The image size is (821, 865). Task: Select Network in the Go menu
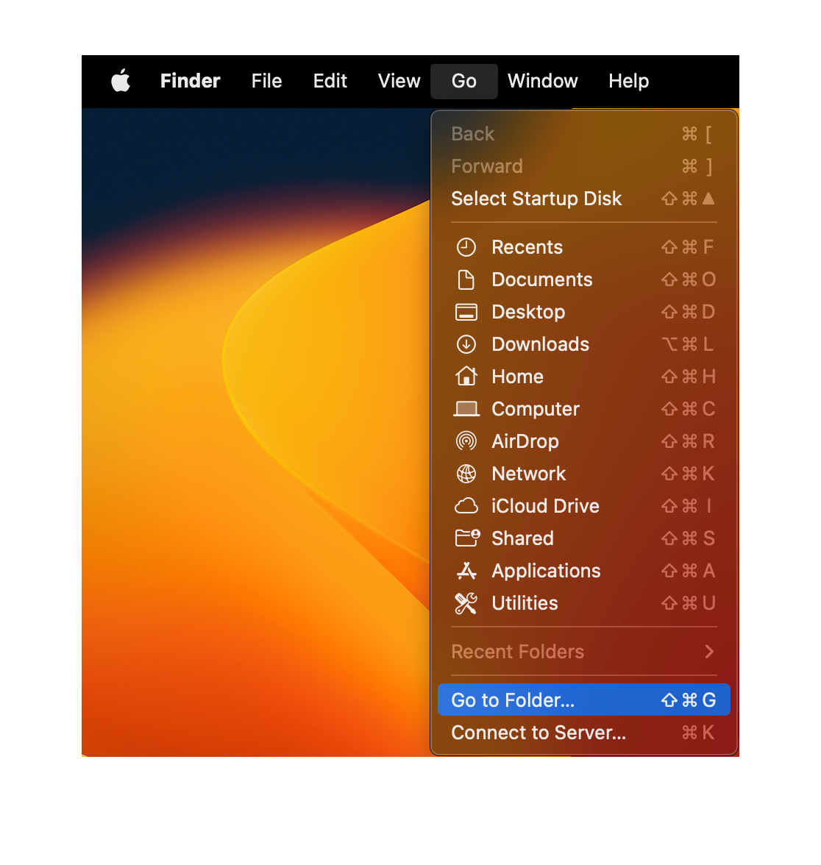[584, 474]
